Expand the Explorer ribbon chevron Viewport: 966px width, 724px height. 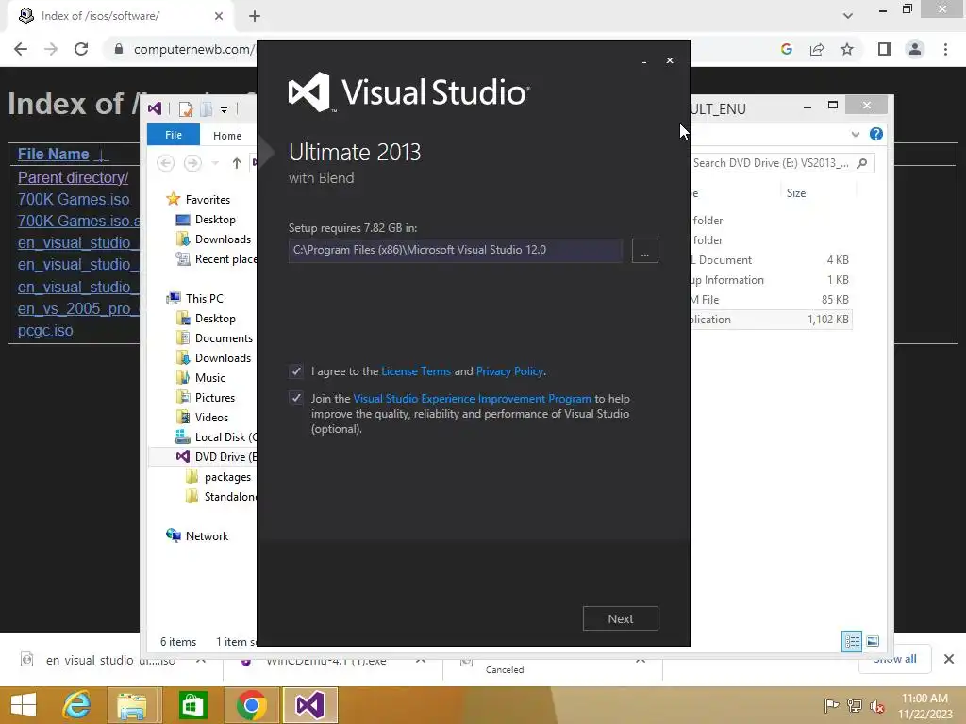coord(855,134)
